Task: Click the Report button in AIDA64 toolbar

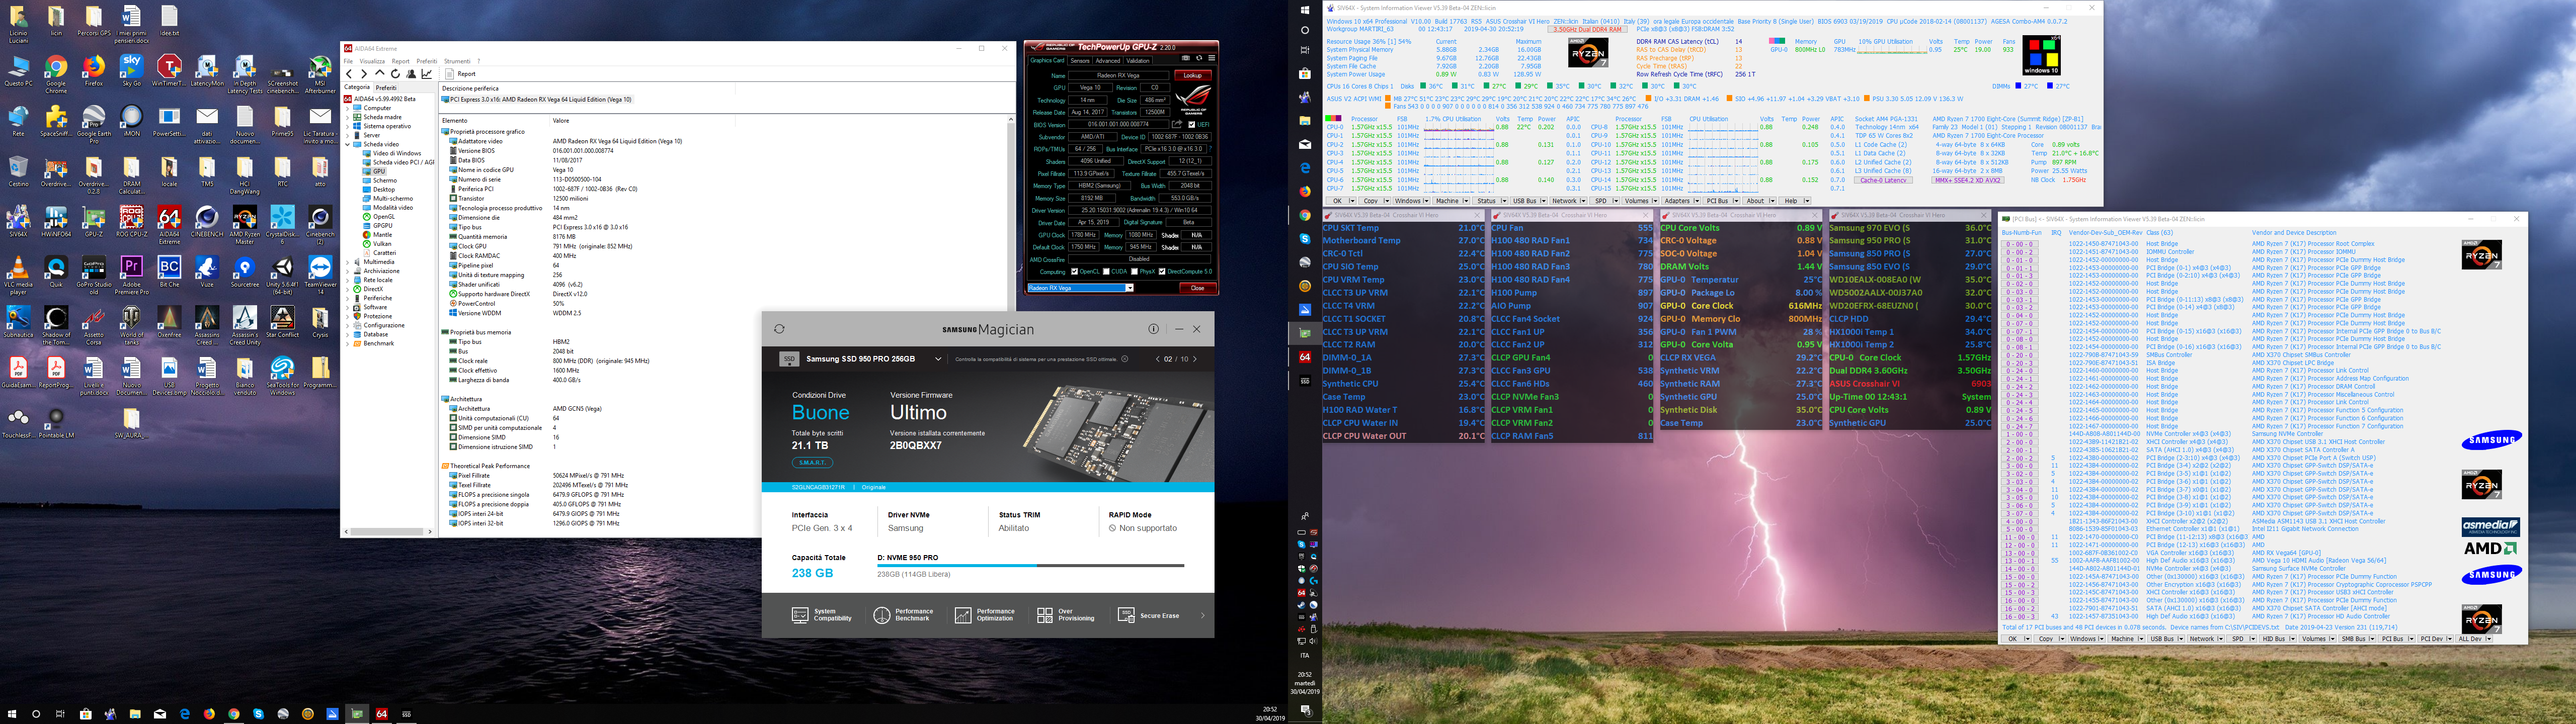Action: [462, 74]
